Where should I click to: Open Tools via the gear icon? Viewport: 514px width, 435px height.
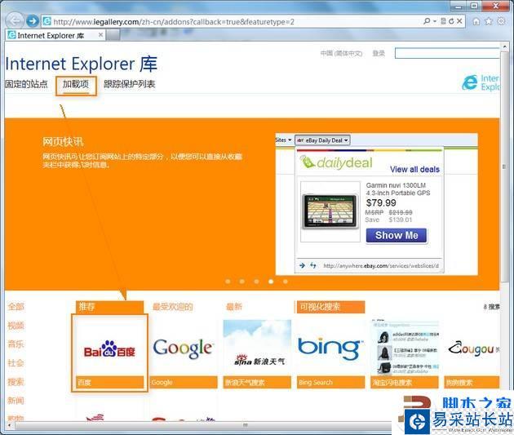click(x=501, y=21)
